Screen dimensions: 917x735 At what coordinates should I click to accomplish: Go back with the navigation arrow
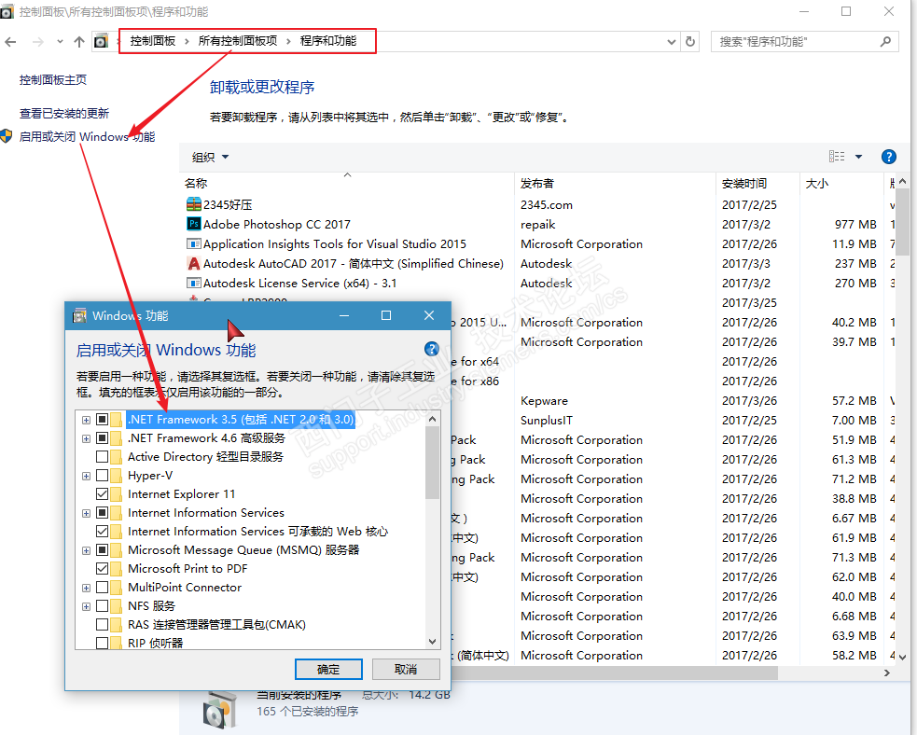pyautogui.click(x=10, y=42)
